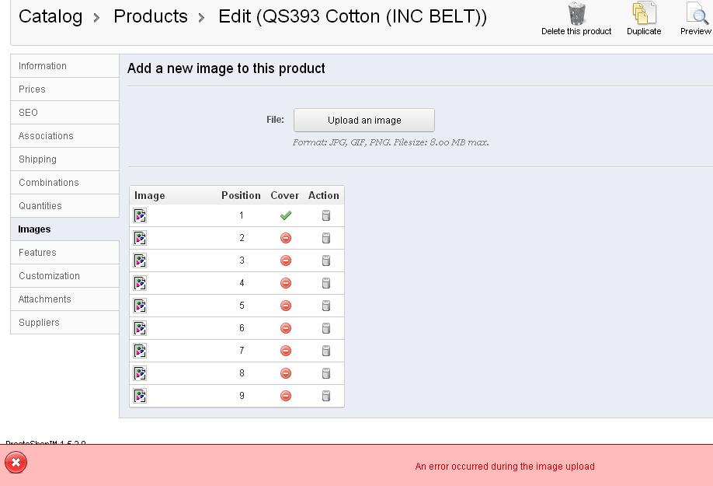Switch to the Combinations tab
Screen dimensions: 713x486
point(49,183)
